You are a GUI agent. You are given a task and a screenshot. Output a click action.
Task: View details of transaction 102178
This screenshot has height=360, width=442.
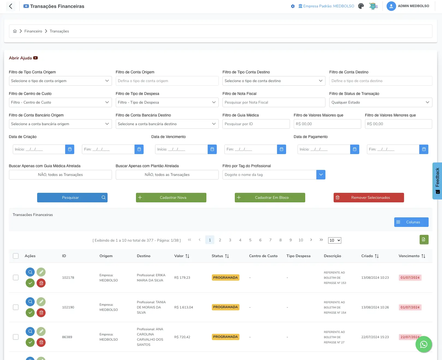[x=30, y=272]
